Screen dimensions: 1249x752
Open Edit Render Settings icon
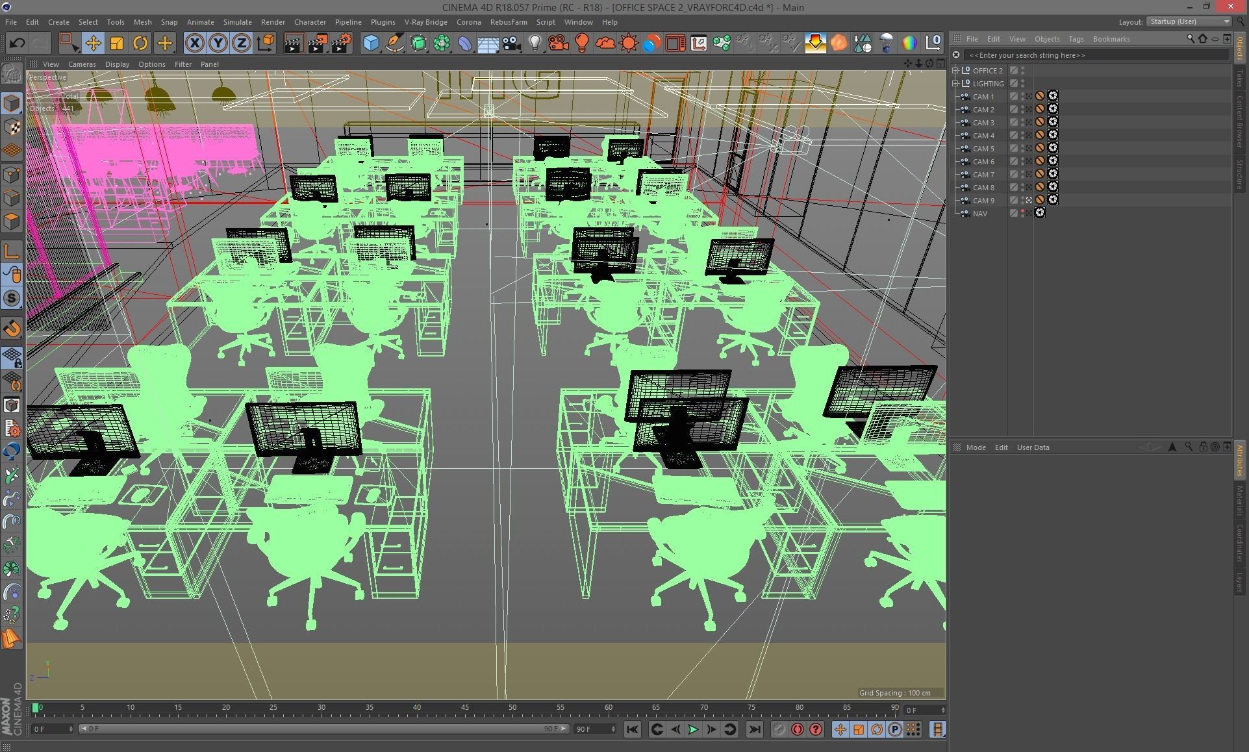tap(342, 44)
